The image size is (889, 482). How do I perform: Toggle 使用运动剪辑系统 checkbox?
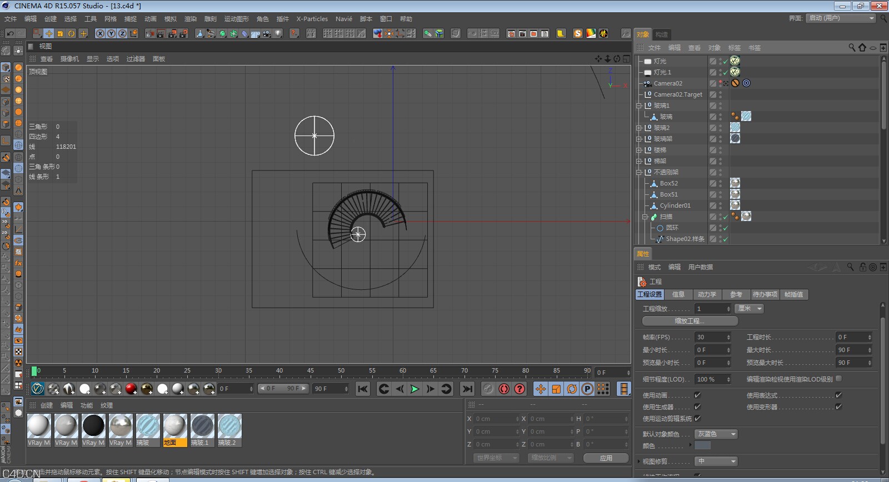click(x=697, y=419)
